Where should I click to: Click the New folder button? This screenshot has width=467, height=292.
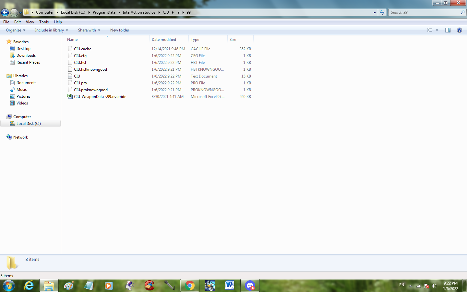coord(119,30)
